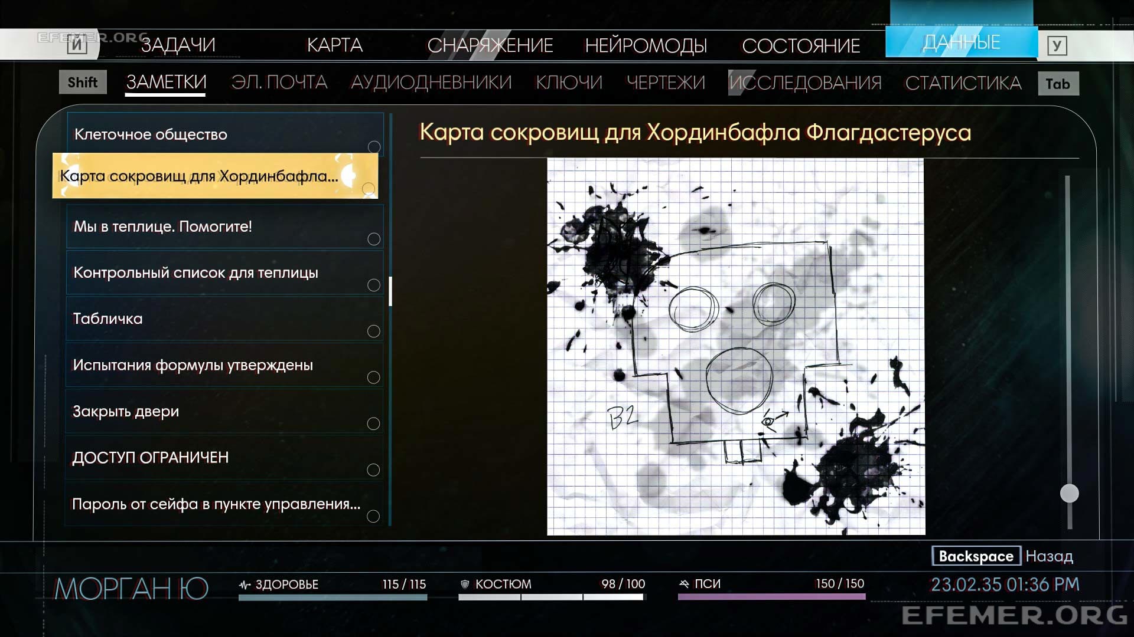Image resolution: width=1134 pixels, height=637 pixels.
Task: Click the note list scrollbar thumb
Action: pos(390,291)
